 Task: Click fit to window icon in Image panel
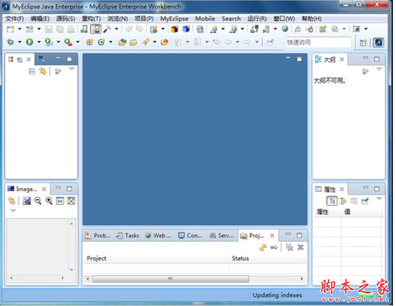[72, 201]
